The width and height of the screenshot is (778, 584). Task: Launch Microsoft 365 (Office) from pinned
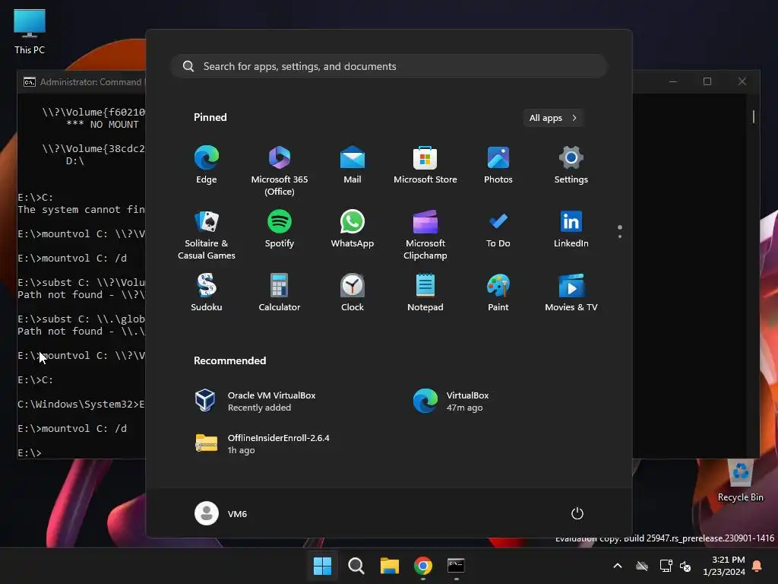(x=280, y=170)
